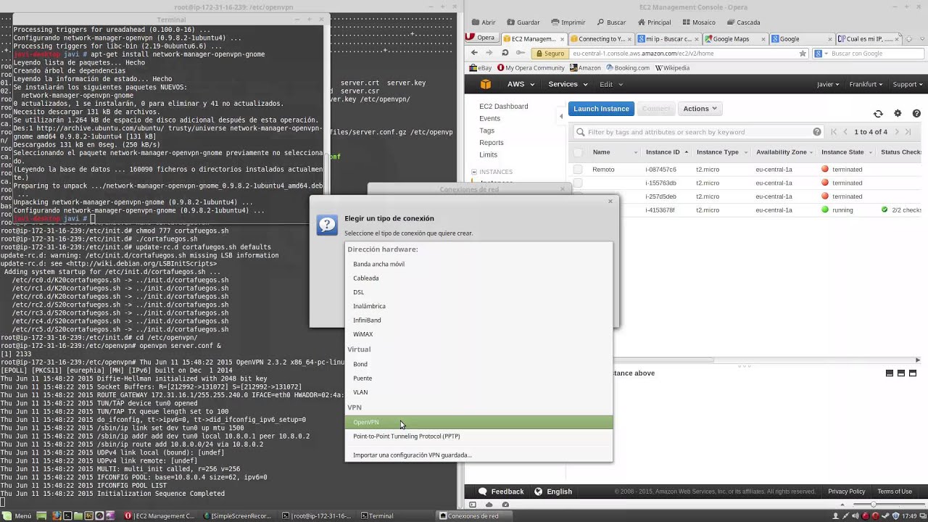Screen dimensions: 928x522
Task: Collapse the EC2 sidebar with arrow
Action: coord(560,116)
